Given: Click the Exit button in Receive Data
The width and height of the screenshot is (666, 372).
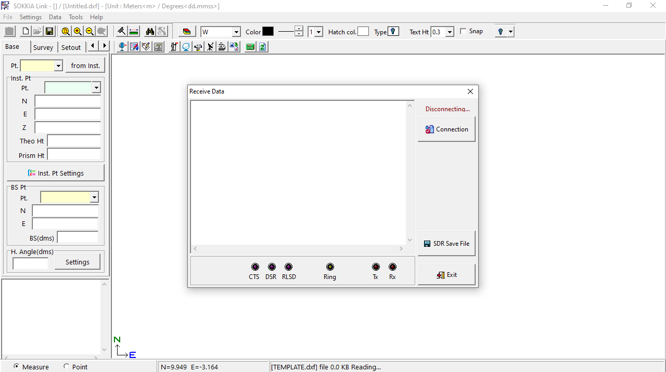Looking at the screenshot, I should pyautogui.click(x=446, y=275).
